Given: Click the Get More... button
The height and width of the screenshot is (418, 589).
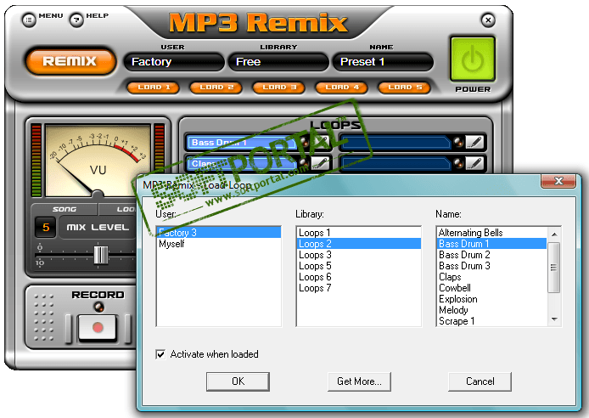Looking at the screenshot, I should [359, 381].
